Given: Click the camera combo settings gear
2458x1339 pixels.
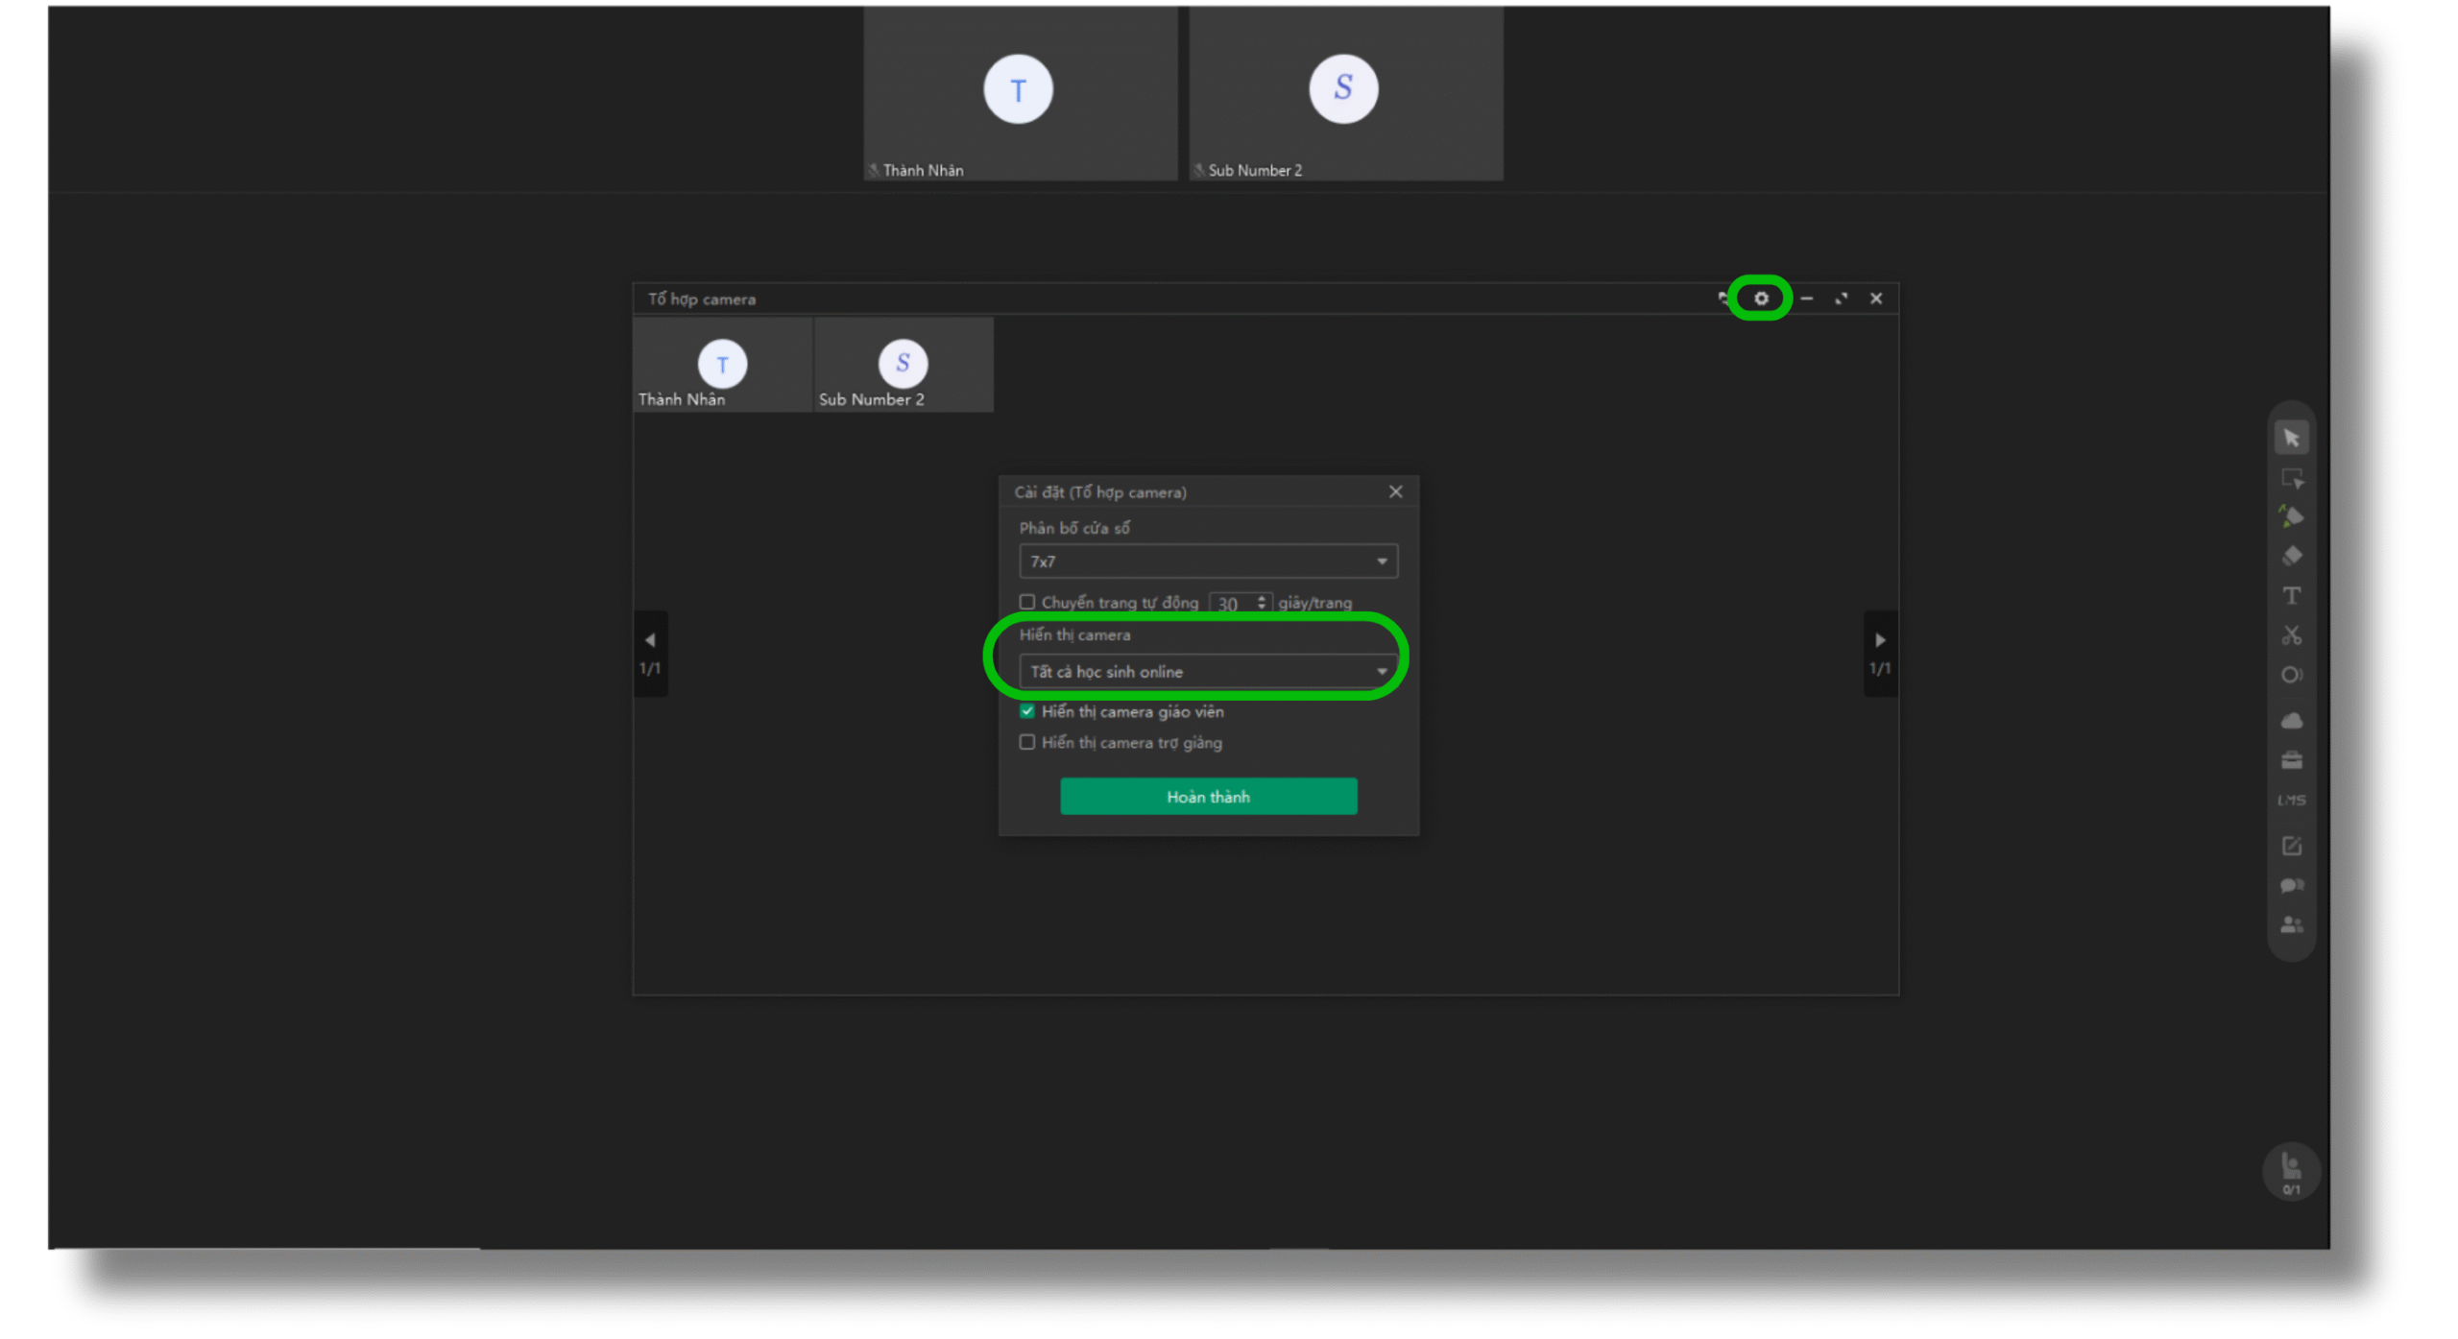Looking at the screenshot, I should [x=1760, y=299].
